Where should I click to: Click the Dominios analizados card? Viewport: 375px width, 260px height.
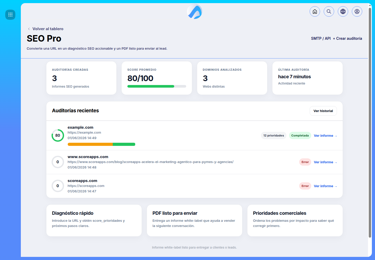coord(232,78)
